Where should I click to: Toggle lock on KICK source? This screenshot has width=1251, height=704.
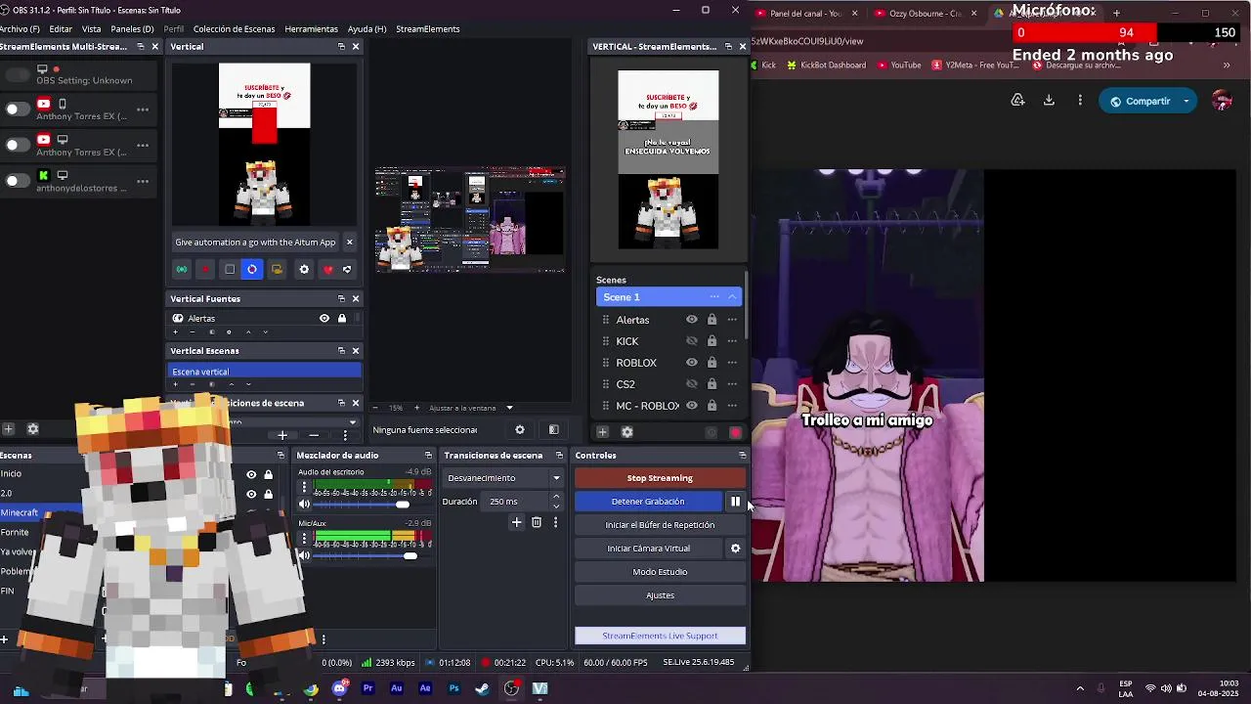click(712, 341)
